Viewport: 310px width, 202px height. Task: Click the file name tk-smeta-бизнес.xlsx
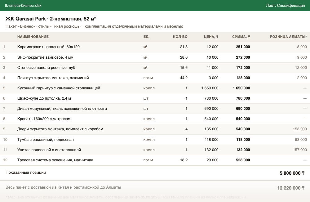tap(23, 6)
